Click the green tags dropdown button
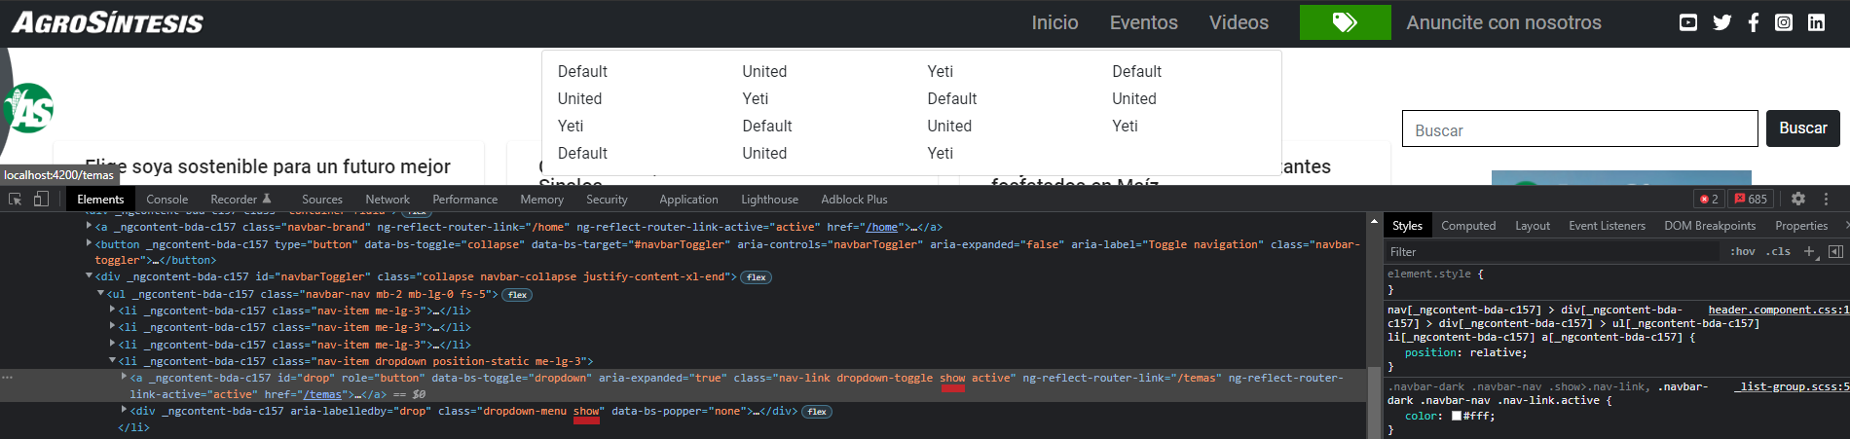Image resolution: width=1850 pixels, height=439 pixels. [1345, 22]
